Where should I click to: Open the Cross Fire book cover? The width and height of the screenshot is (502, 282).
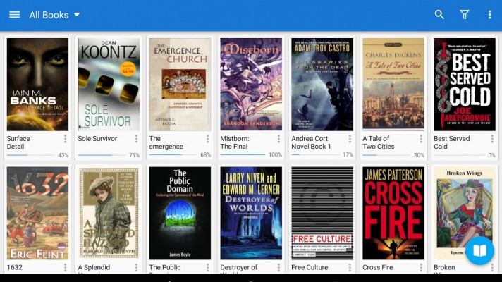click(x=393, y=213)
